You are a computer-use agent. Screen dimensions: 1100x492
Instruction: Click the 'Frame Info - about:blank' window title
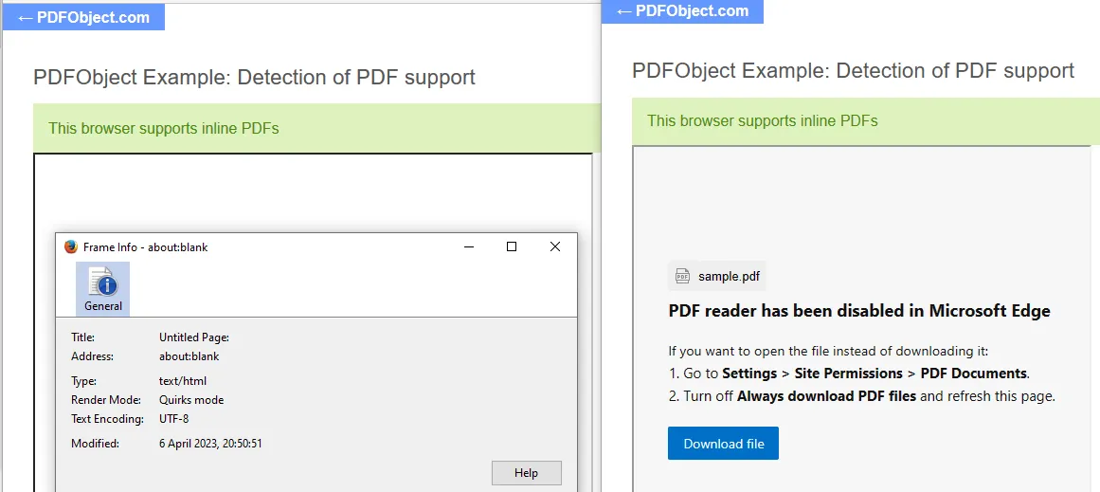(x=145, y=247)
